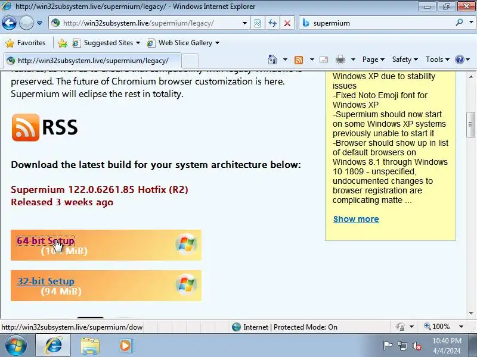Click the Help question mark icon
Screen dimensions: 477x357
pos(460,59)
